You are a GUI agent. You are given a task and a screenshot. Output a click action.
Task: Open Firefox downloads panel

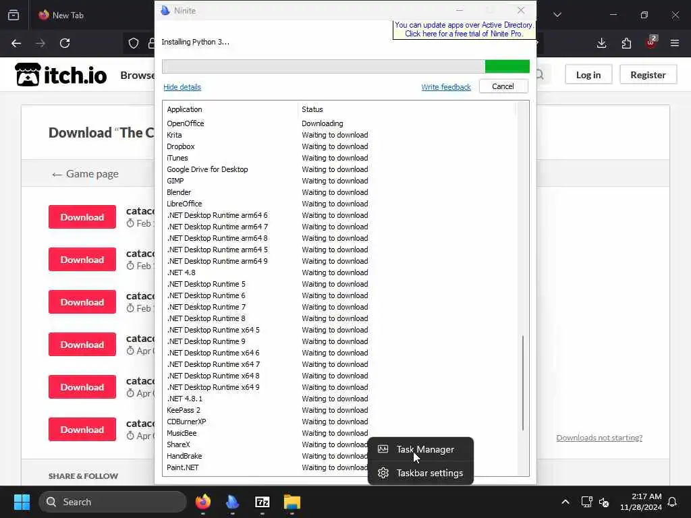601,43
